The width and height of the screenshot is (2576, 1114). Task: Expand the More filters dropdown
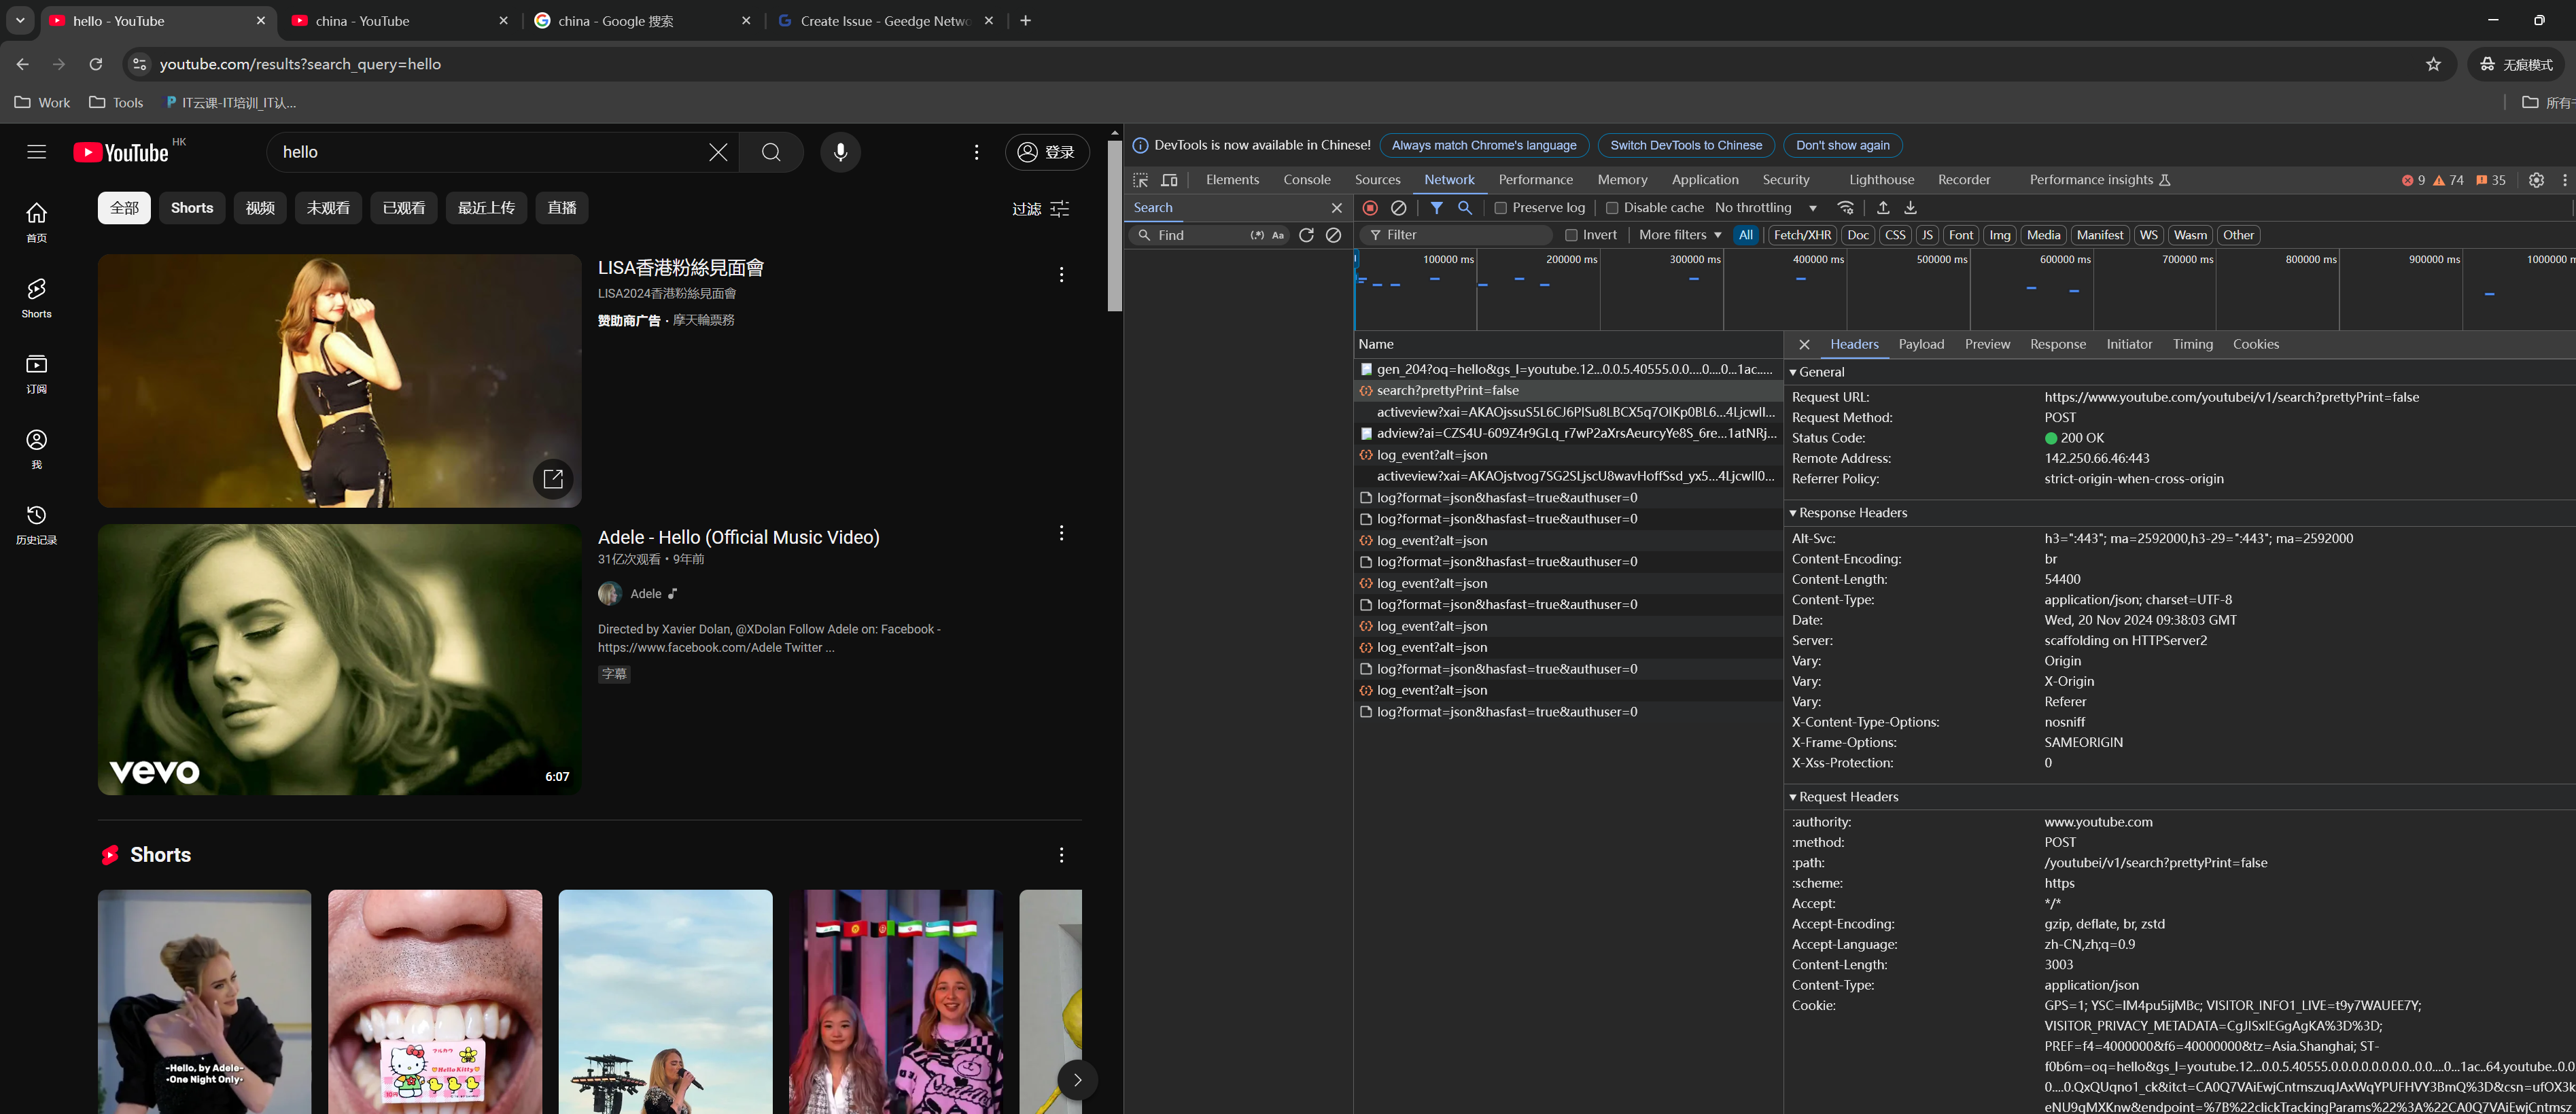[1680, 235]
